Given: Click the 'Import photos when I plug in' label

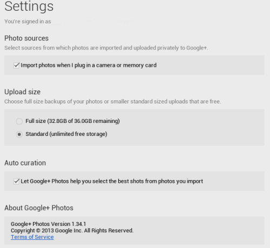Looking at the screenshot, I should coord(89,65).
